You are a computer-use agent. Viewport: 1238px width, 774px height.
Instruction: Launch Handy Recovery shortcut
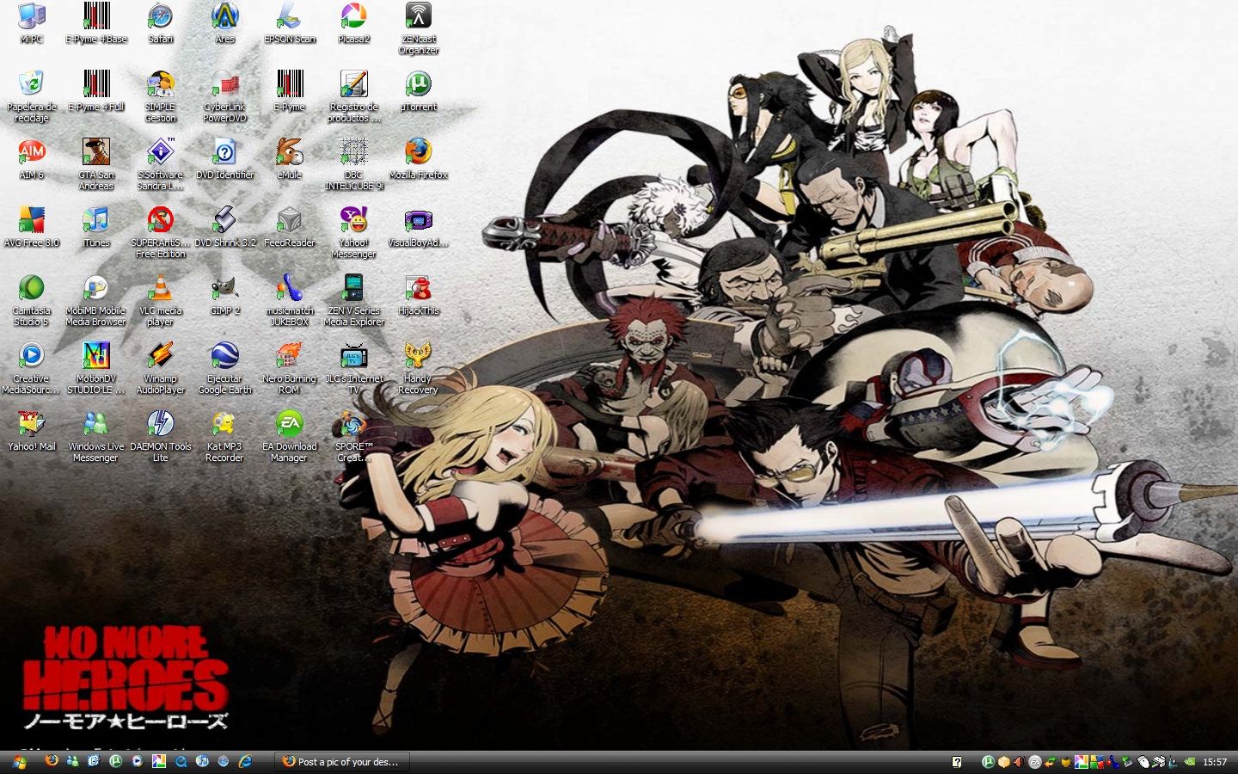tap(419, 368)
